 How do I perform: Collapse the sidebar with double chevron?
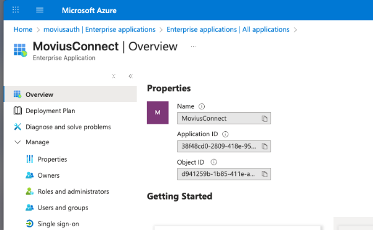[x=130, y=76]
